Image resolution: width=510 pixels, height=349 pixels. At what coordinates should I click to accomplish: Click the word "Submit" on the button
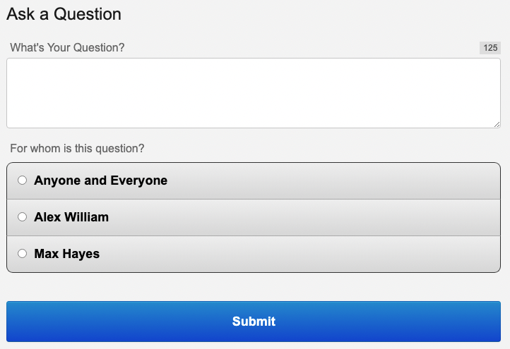point(254,322)
